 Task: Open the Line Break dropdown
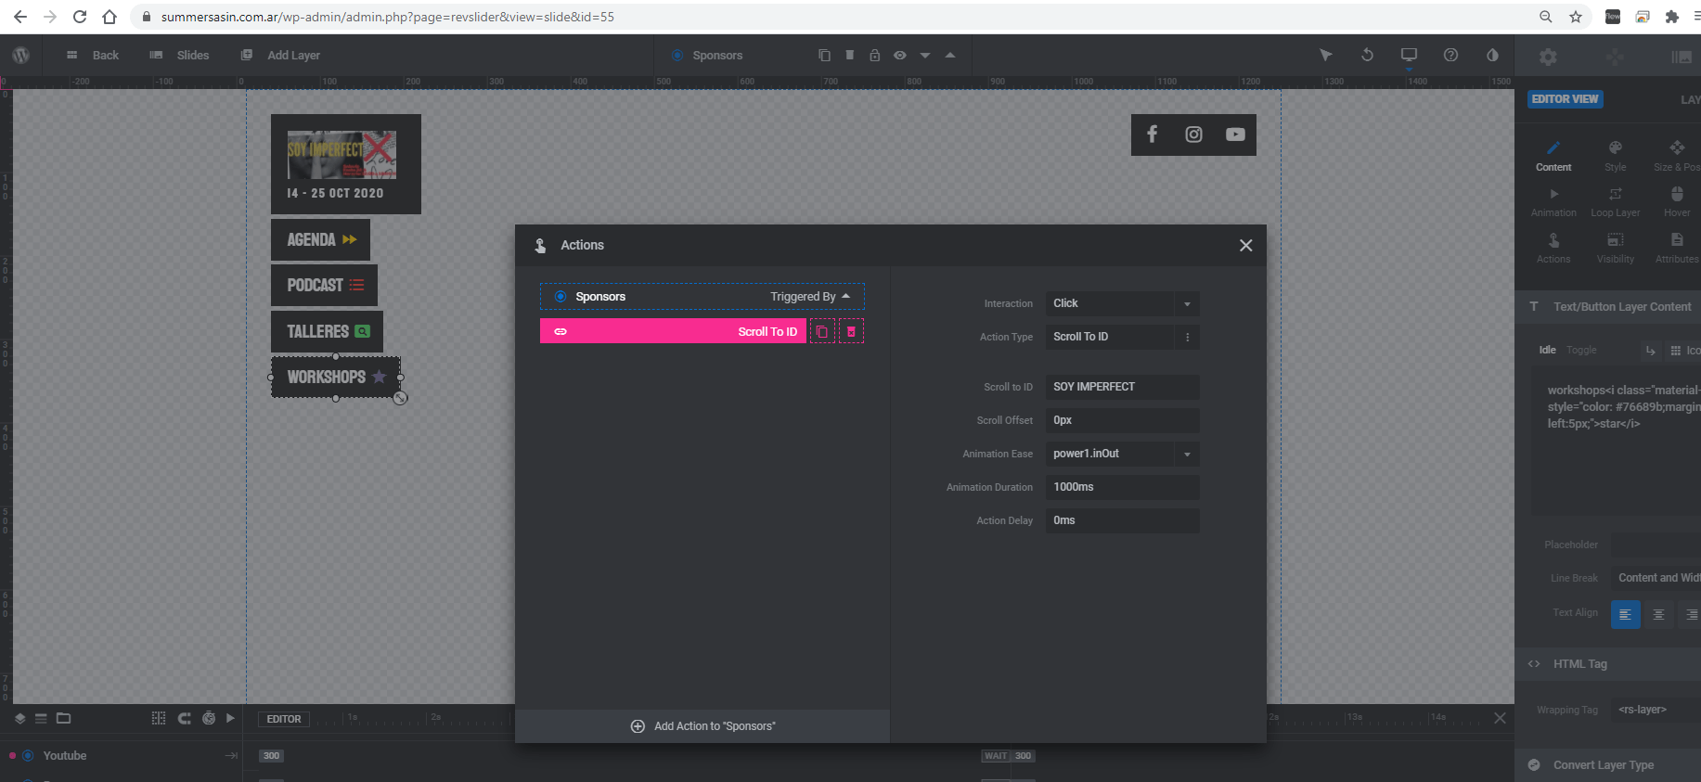point(1656,578)
